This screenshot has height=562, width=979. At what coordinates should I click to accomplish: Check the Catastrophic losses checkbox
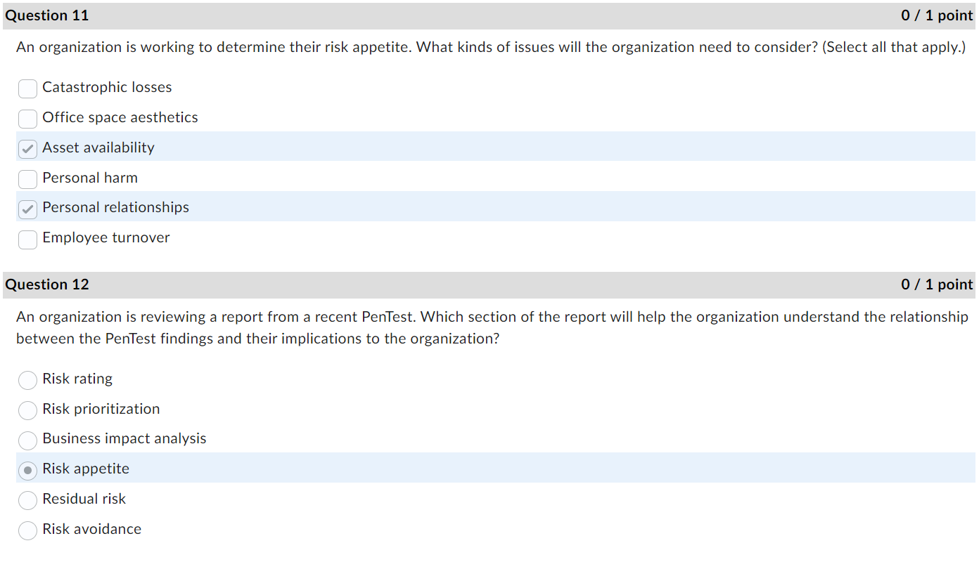click(27, 89)
